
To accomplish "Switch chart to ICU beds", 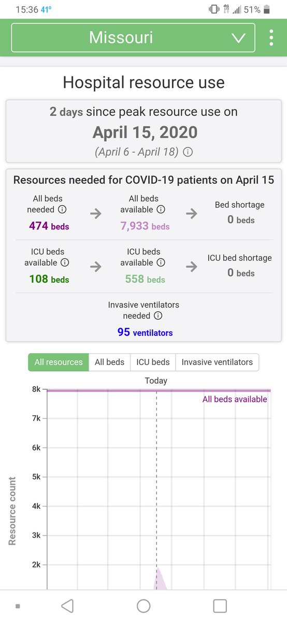I will click(x=153, y=362).
